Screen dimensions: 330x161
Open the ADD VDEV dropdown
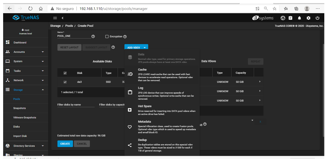[136, 48]
